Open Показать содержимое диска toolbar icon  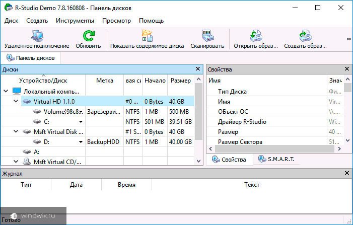[x=147, y=36]
